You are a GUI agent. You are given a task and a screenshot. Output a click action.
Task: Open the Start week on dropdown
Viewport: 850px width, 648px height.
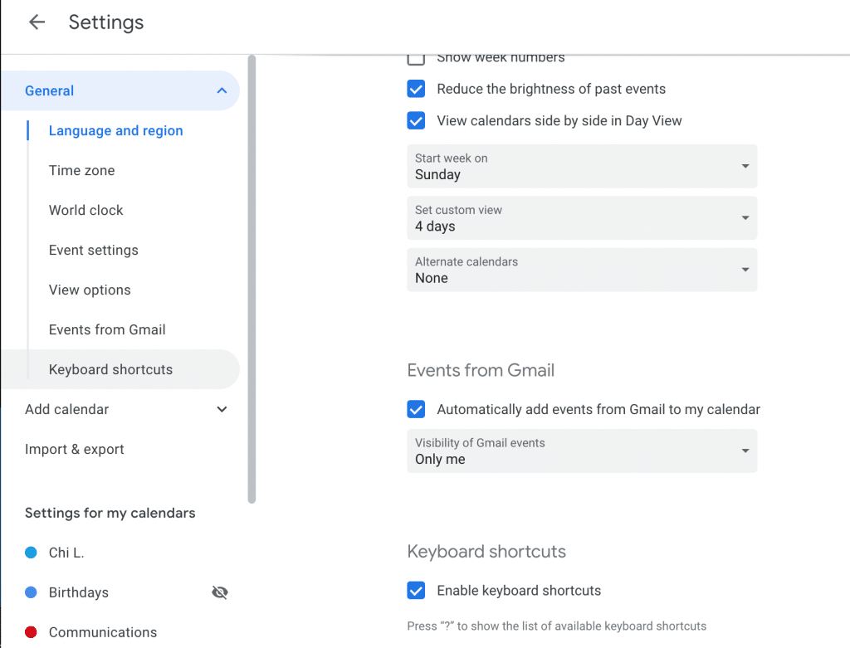click(581, 167)
